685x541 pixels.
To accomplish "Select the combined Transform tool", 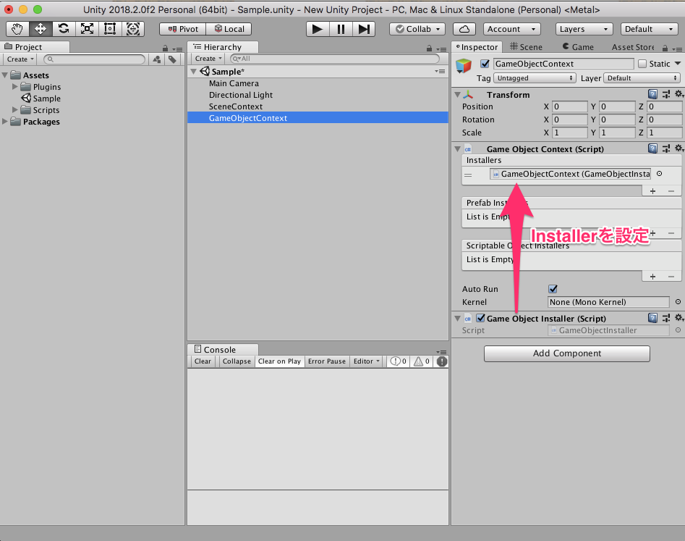I will 133,29.
